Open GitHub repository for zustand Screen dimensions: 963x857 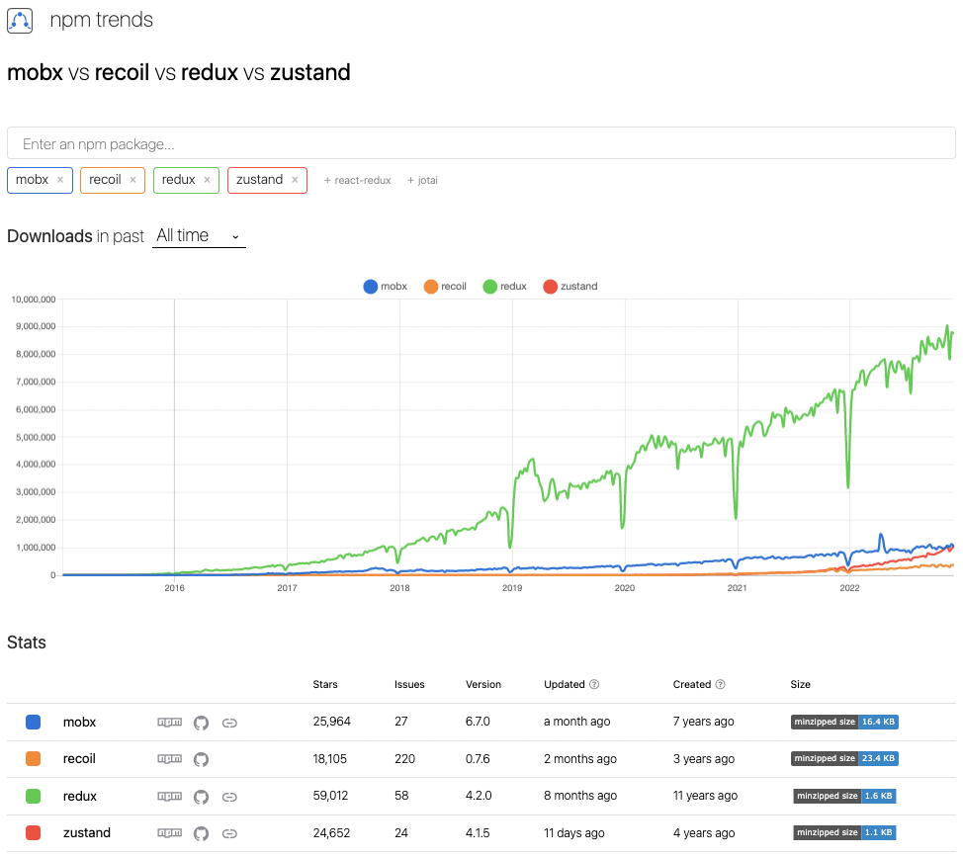201,833
